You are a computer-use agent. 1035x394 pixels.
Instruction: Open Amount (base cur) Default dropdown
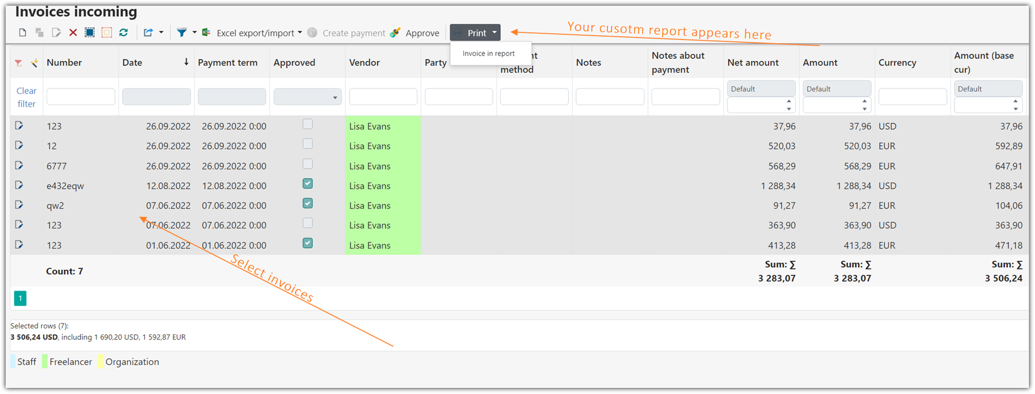click(988, 88)
